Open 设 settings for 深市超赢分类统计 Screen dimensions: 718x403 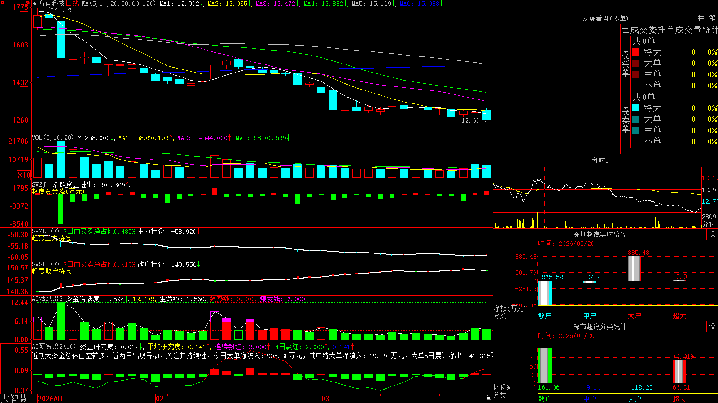(712, 326)
